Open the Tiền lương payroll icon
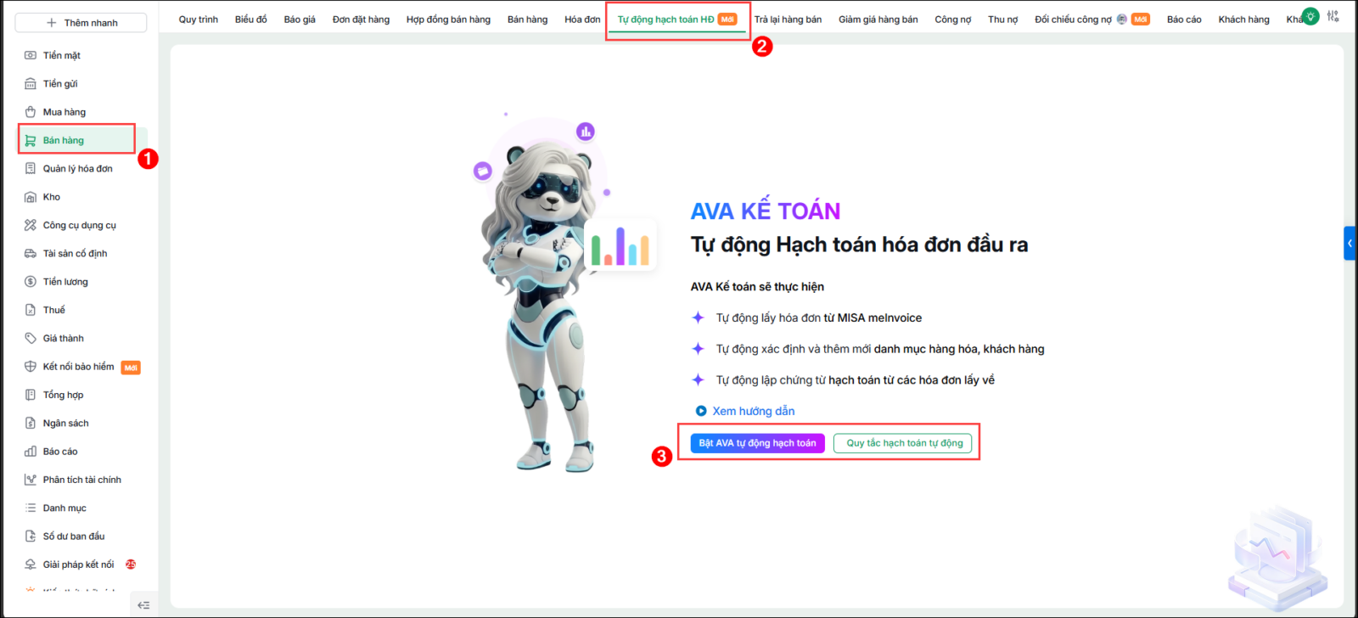The image size is (1358, 618). coord(31,282)
